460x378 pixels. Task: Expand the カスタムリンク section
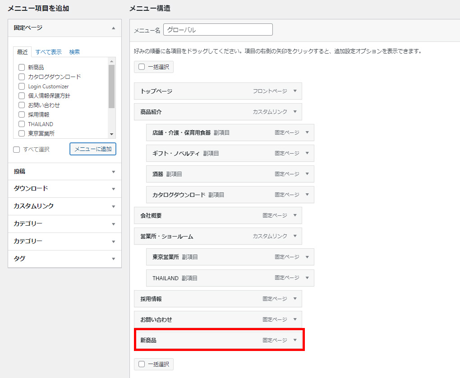pos(64,206)
